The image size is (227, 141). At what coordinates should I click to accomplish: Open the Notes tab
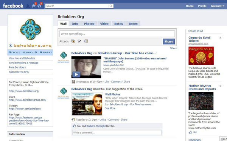118,24
